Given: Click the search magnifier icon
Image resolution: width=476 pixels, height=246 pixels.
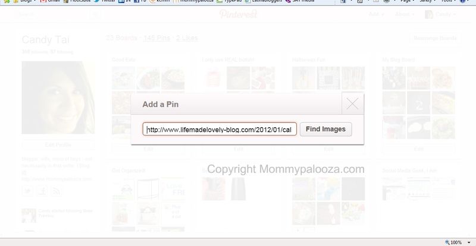Looking at the screenshot, I should pyautogui.click(x=95, y=14).
